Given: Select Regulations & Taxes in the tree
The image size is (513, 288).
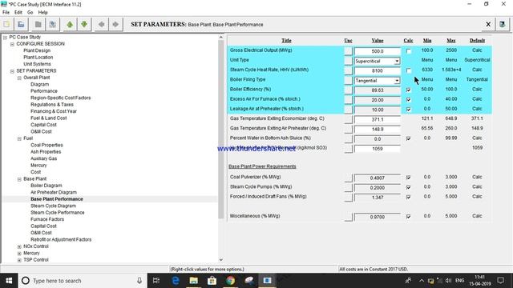Looking at the screenshot, I should tap(52, 105).
